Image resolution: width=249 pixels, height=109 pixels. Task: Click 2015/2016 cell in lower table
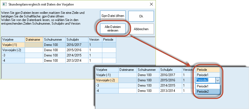(x=171, y=80)
